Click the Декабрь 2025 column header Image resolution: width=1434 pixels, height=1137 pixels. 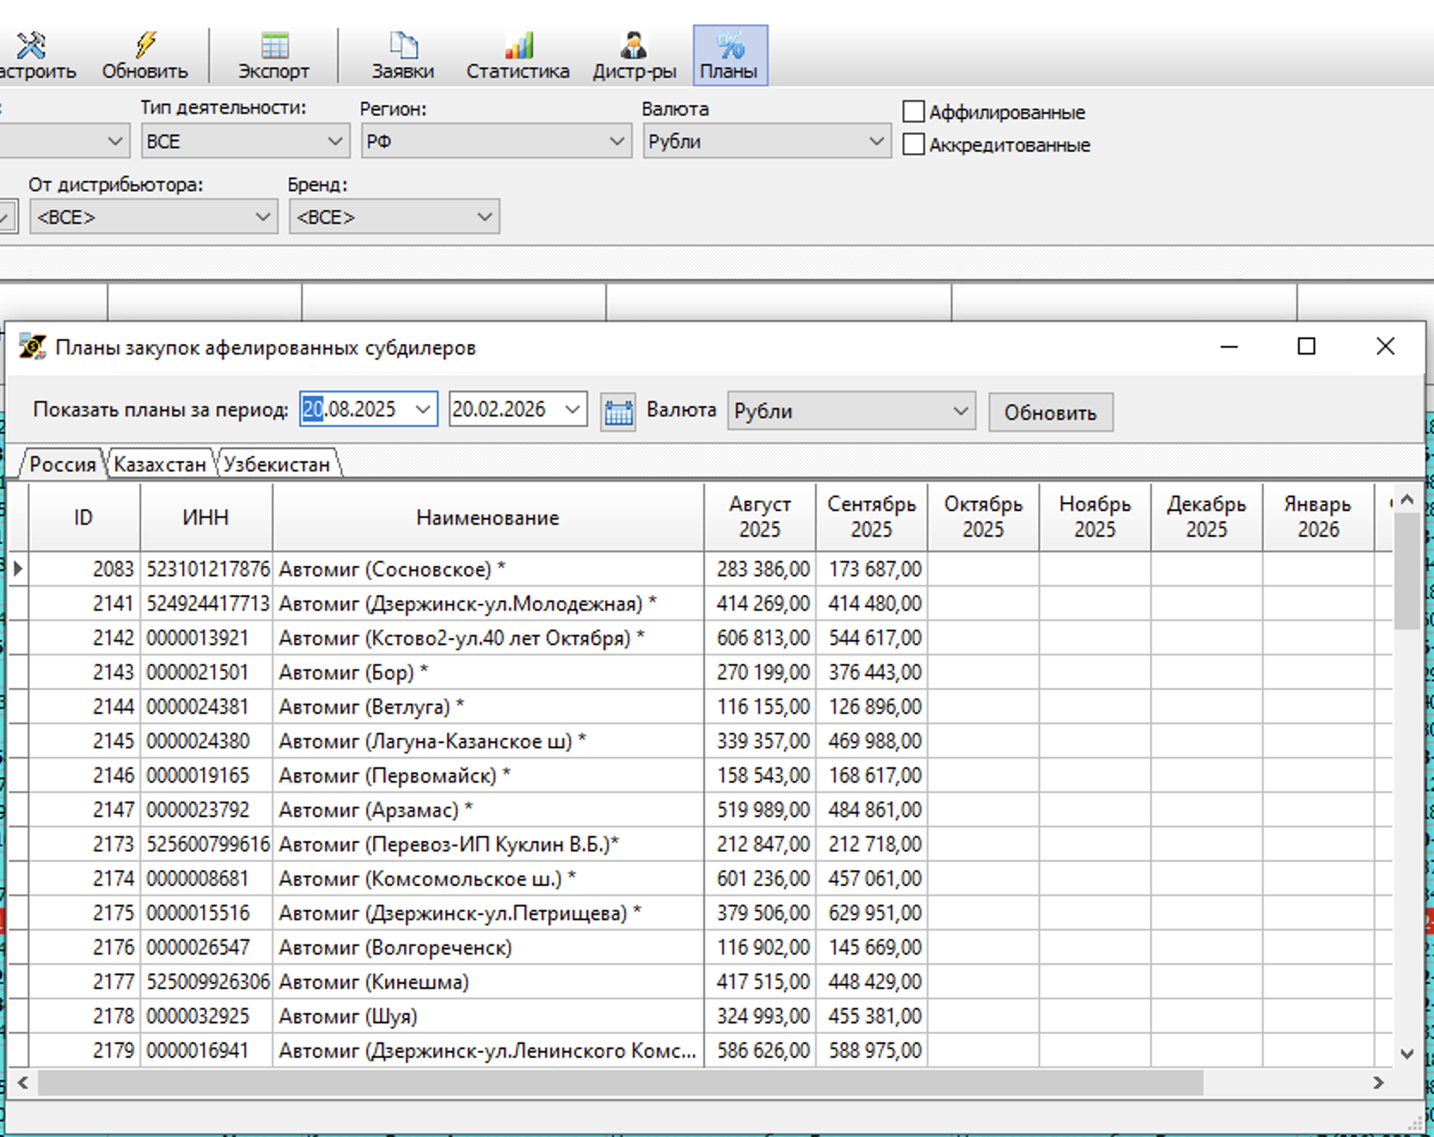[x=1207, y=517]
